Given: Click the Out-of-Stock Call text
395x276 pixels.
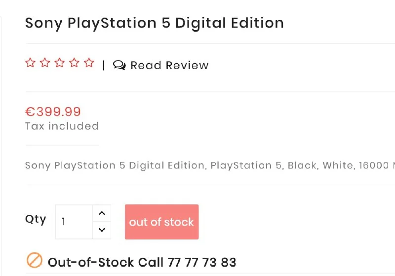Looking at the screenshot, I should coord(106,262).
